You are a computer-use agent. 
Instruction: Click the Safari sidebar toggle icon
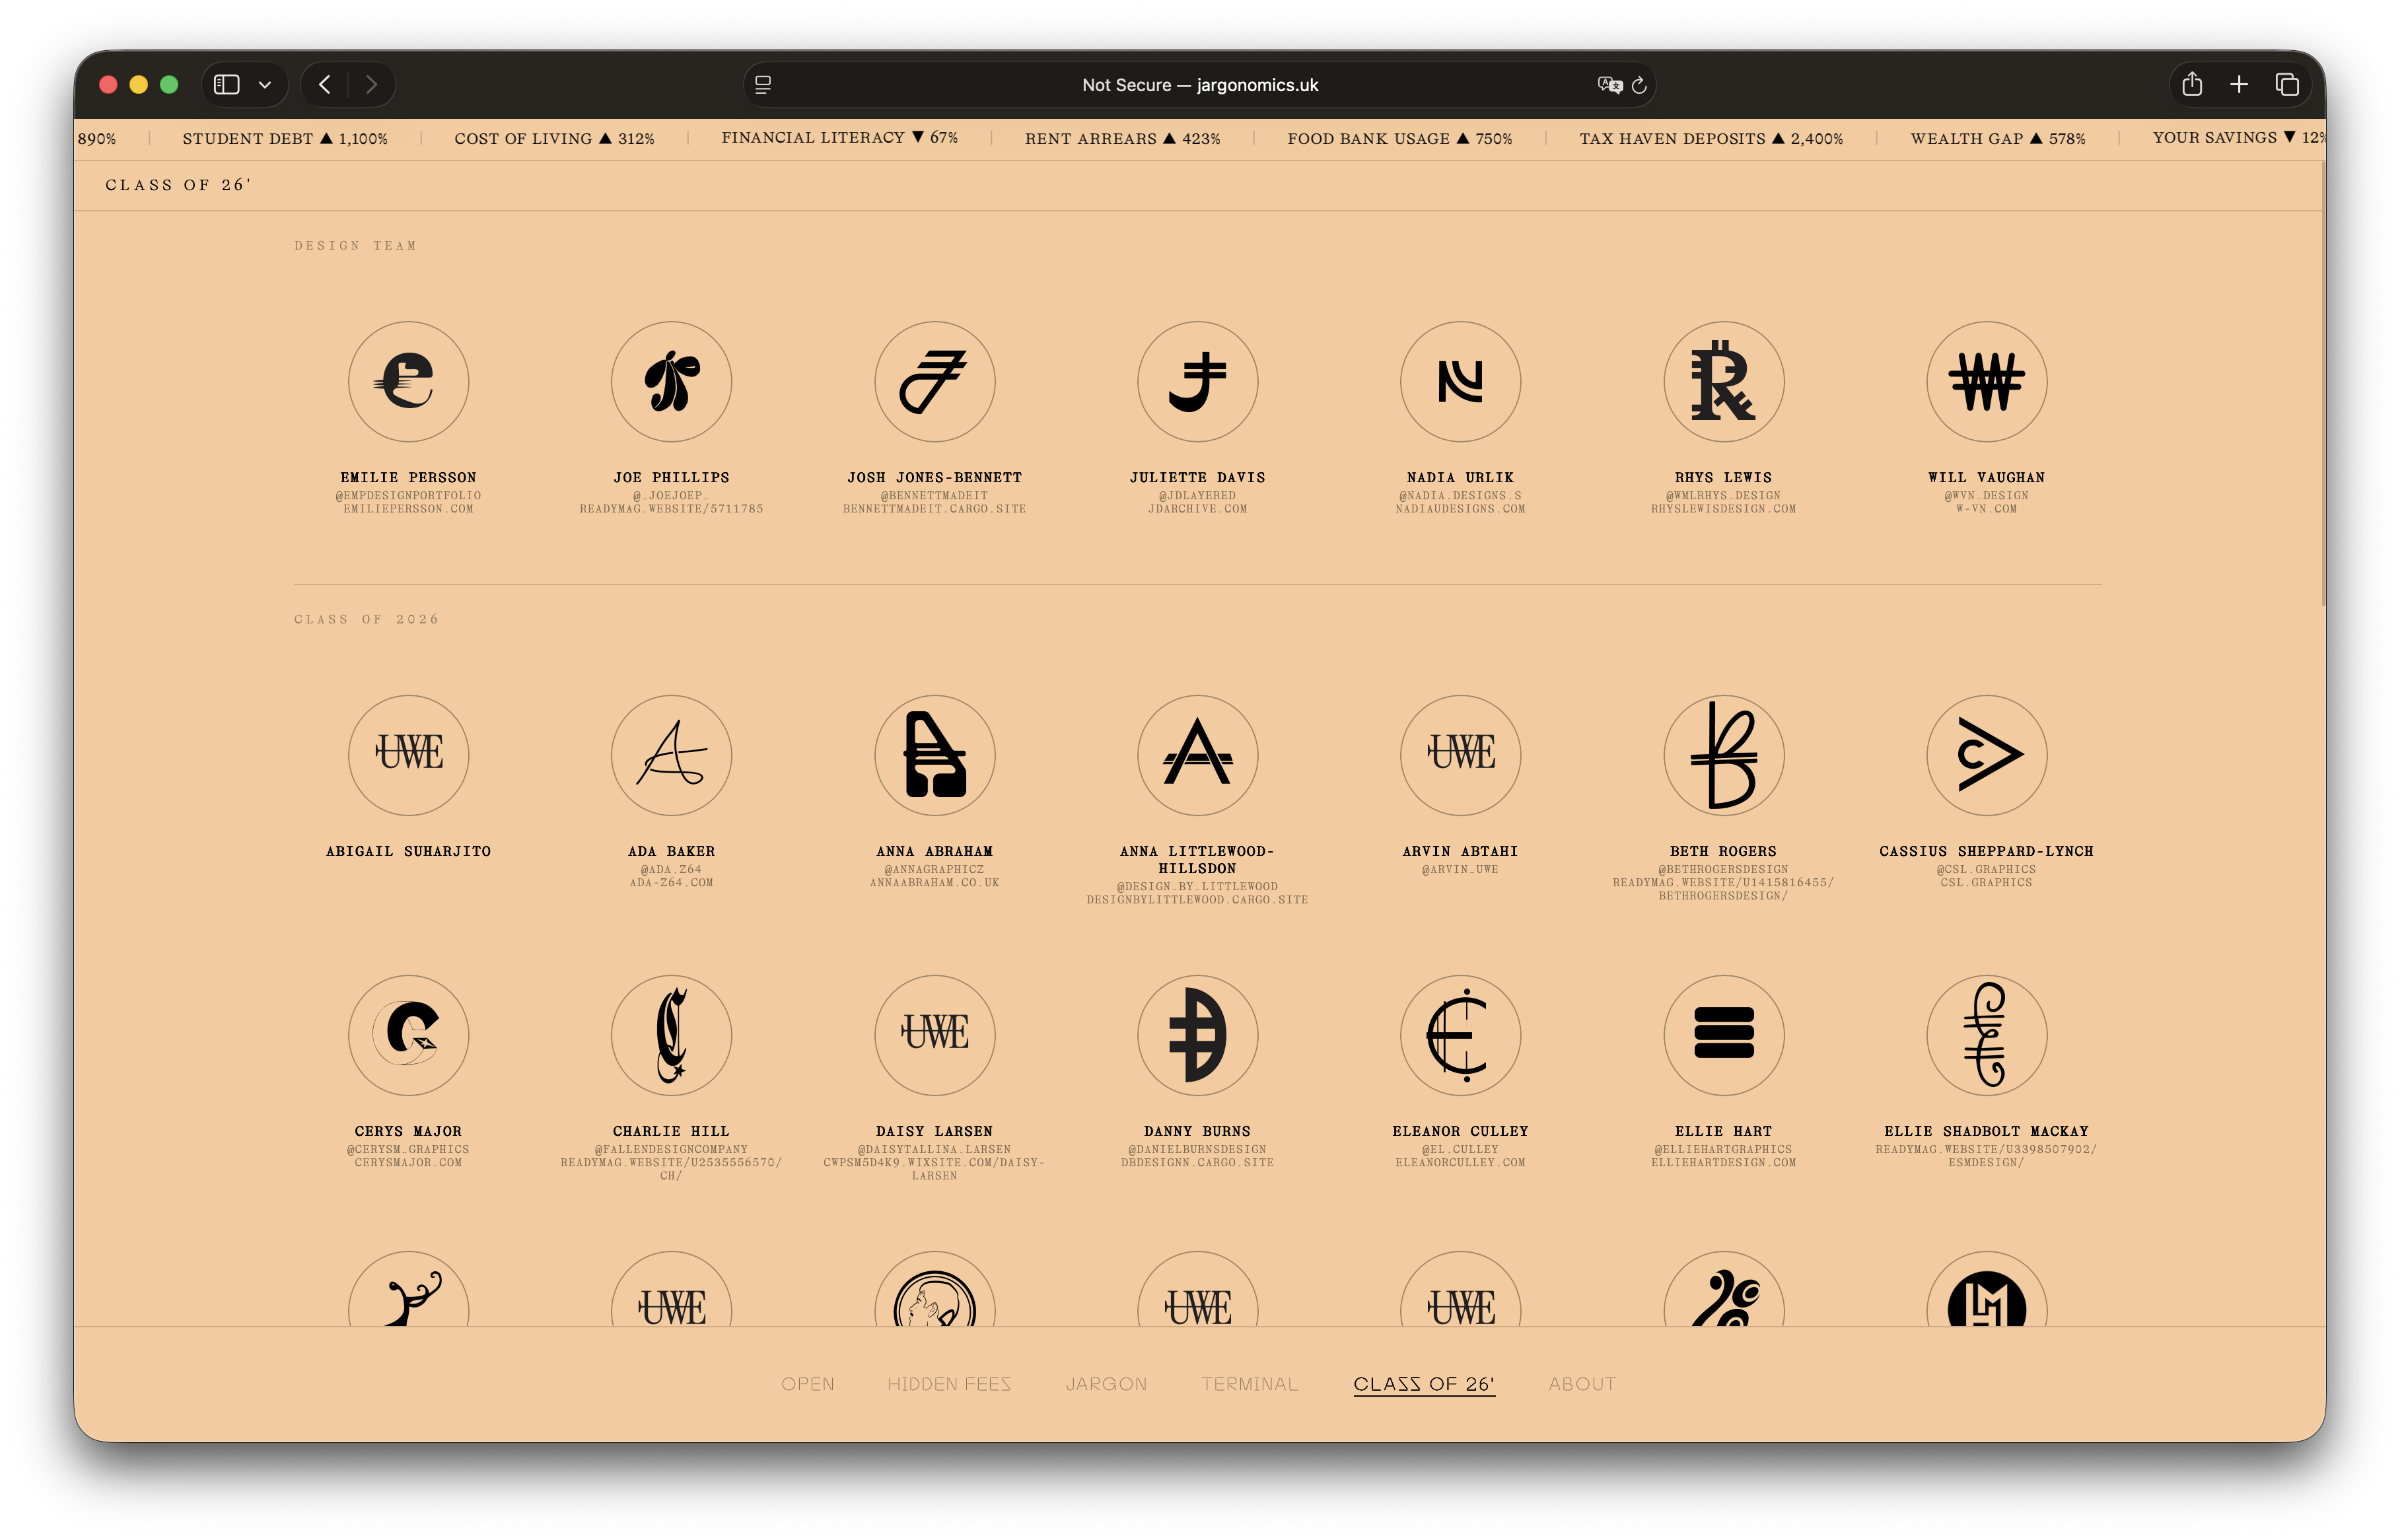click(227, 85)
